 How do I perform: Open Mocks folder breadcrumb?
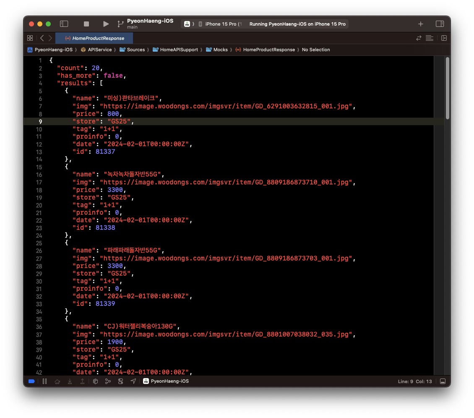click(217, 50)
